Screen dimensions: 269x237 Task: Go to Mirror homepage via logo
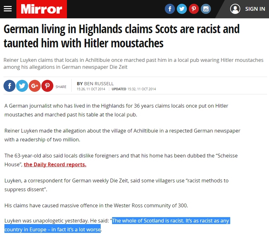tap(41, 9)
